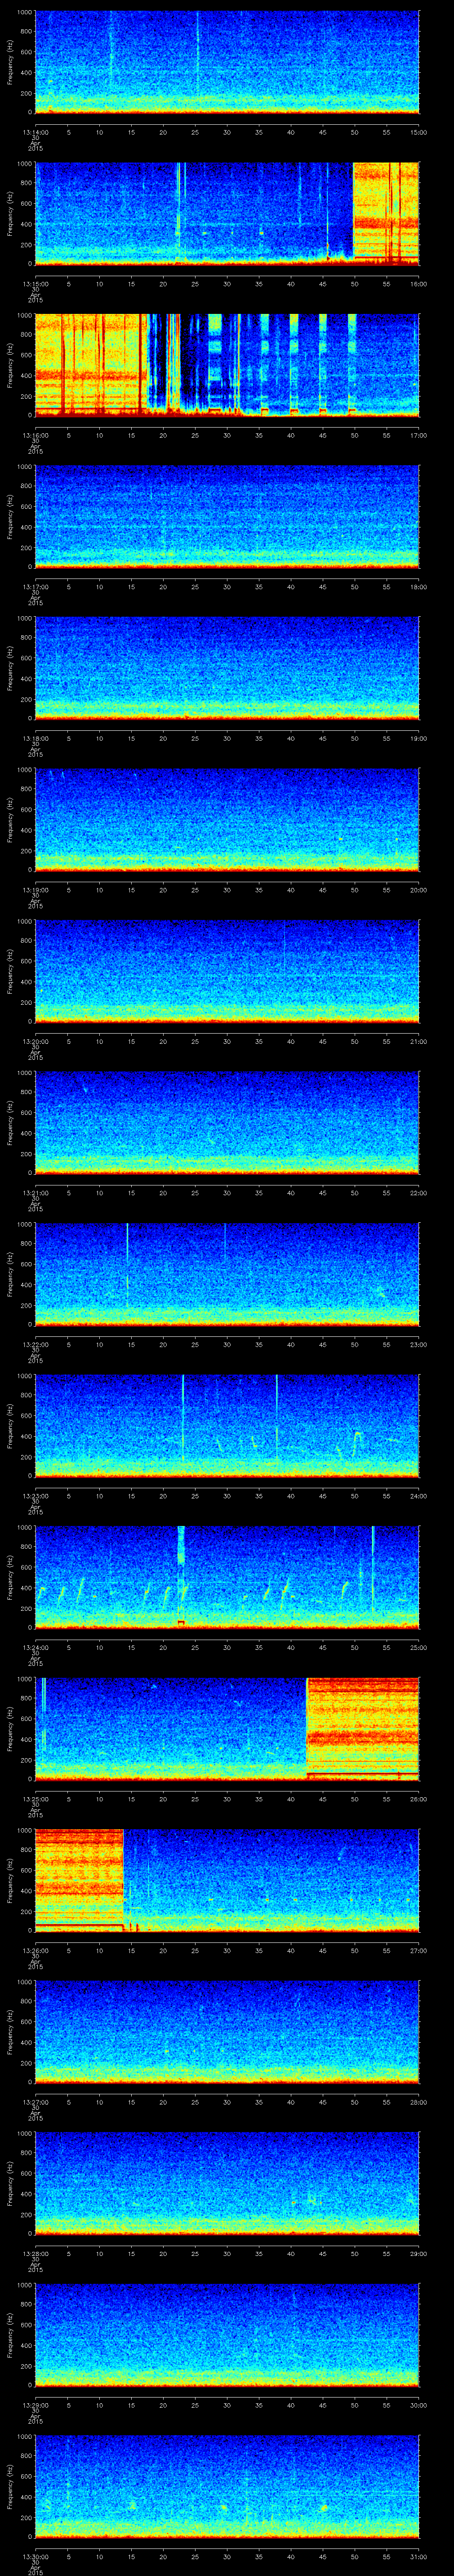Click the '13:27:00' start time label

(x=35, y=2101)
